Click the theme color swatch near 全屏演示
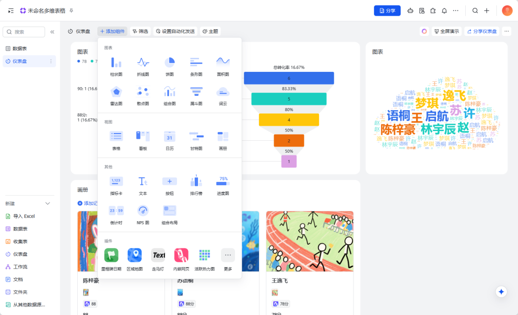This screenshot has width=518, height=315. pos(424,31)
